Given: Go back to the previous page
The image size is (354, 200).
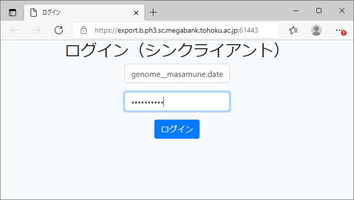Looking at the screenshot, I should [15, 30].
